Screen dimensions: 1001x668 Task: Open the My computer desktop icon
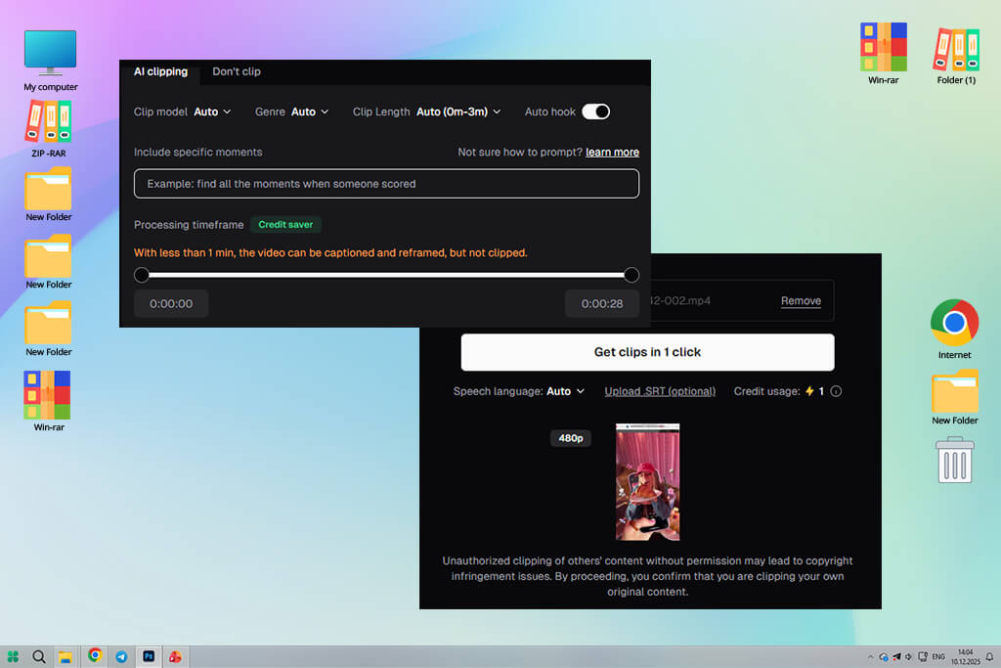51,61
